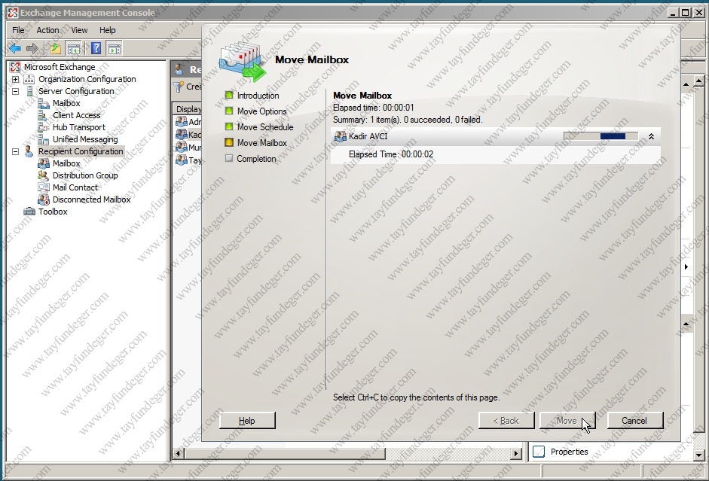
Task: Select the row starting with Tay
Action: pyautogui.click(x=188, y=160)
